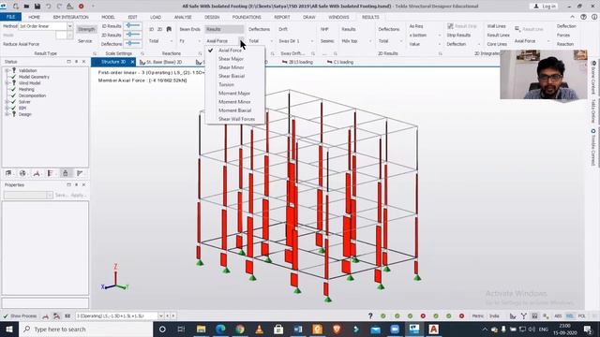This screenshot has width=600, height=337.
Task: Click the Strip Results button
Action: point(458,36)
